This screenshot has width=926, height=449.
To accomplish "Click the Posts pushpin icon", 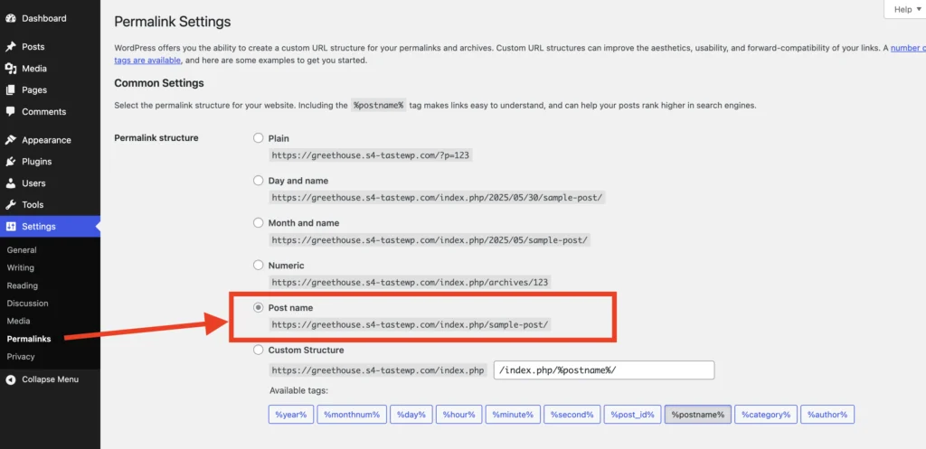I will pyautogui.click(x=11, y=47).
